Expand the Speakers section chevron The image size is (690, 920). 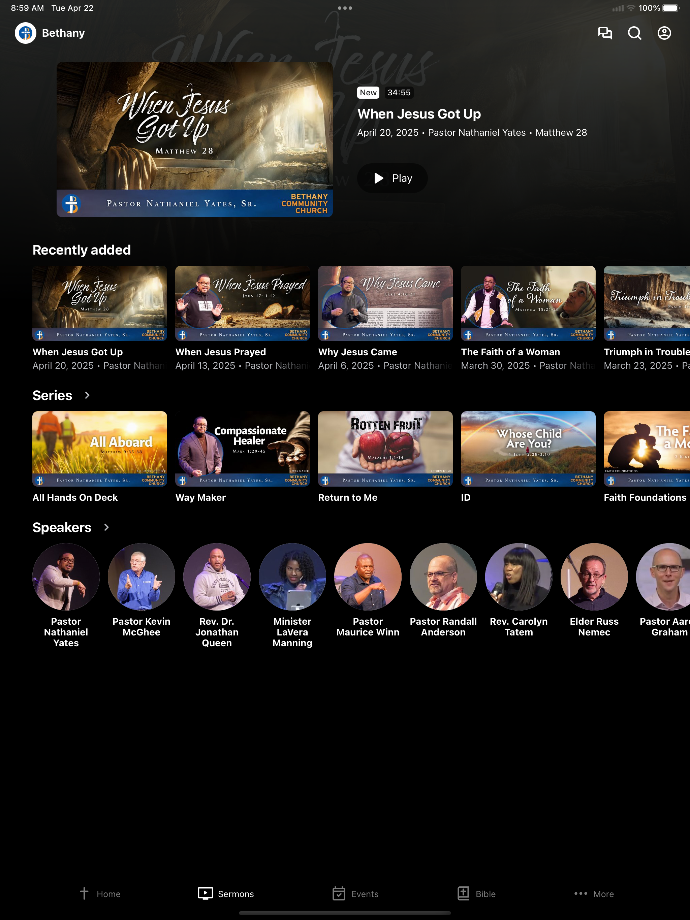tap(106, 527)
